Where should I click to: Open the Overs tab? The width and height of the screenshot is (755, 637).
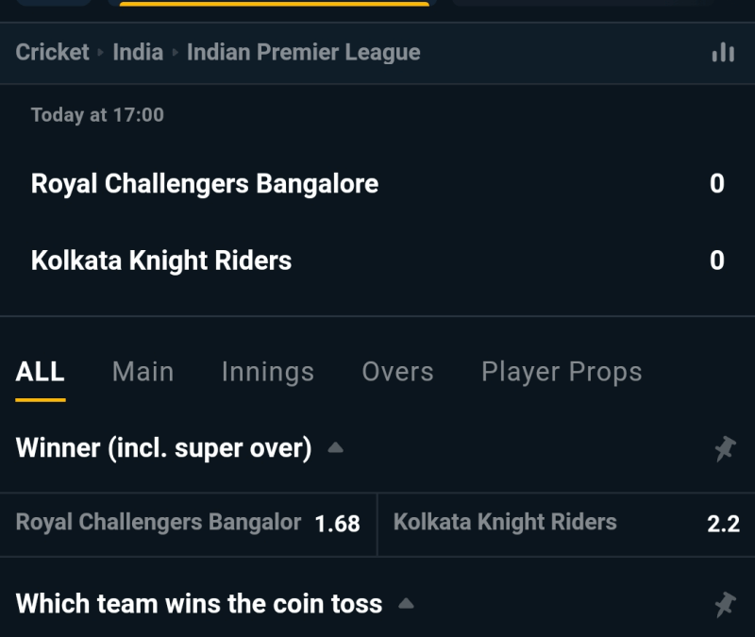point(397,372)
